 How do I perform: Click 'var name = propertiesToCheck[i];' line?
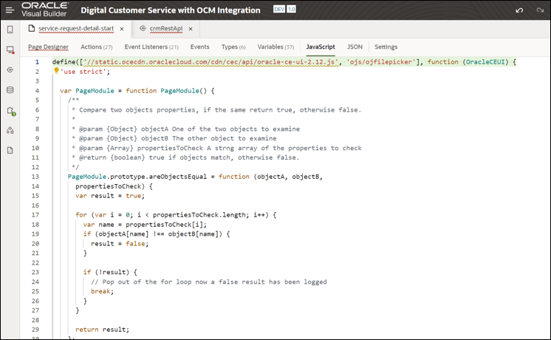pos(145,224)
